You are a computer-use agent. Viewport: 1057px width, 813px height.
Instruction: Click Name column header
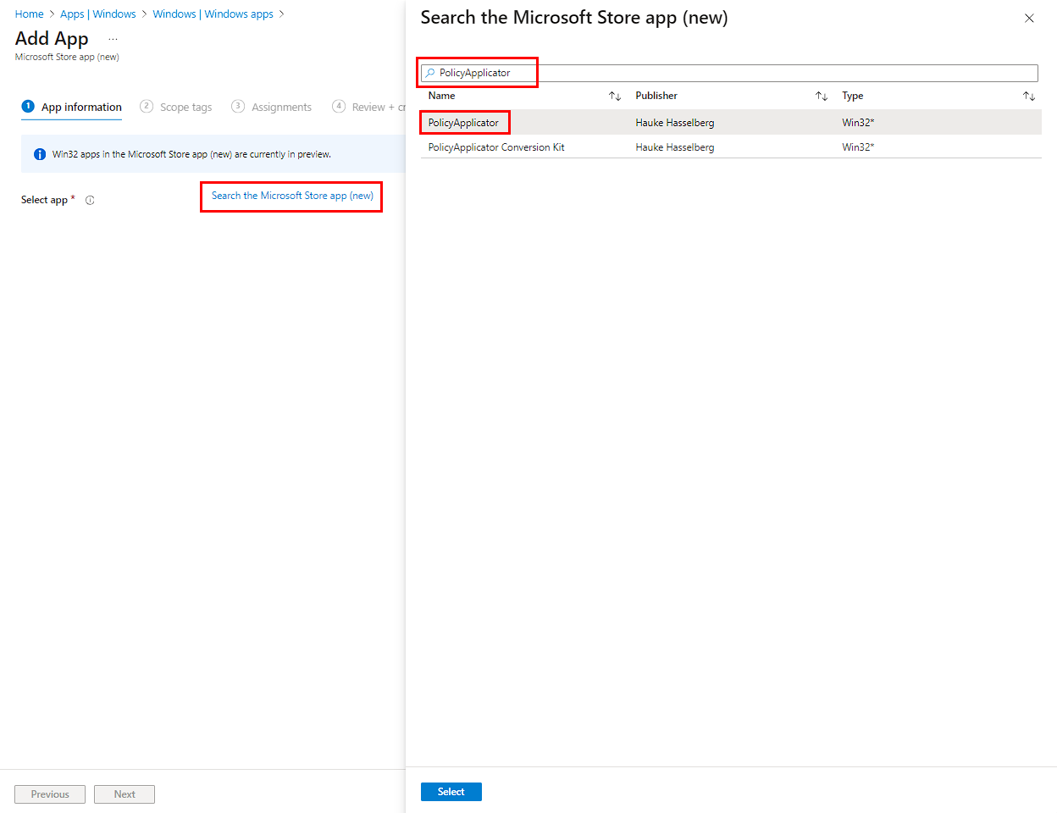point(441,96)
